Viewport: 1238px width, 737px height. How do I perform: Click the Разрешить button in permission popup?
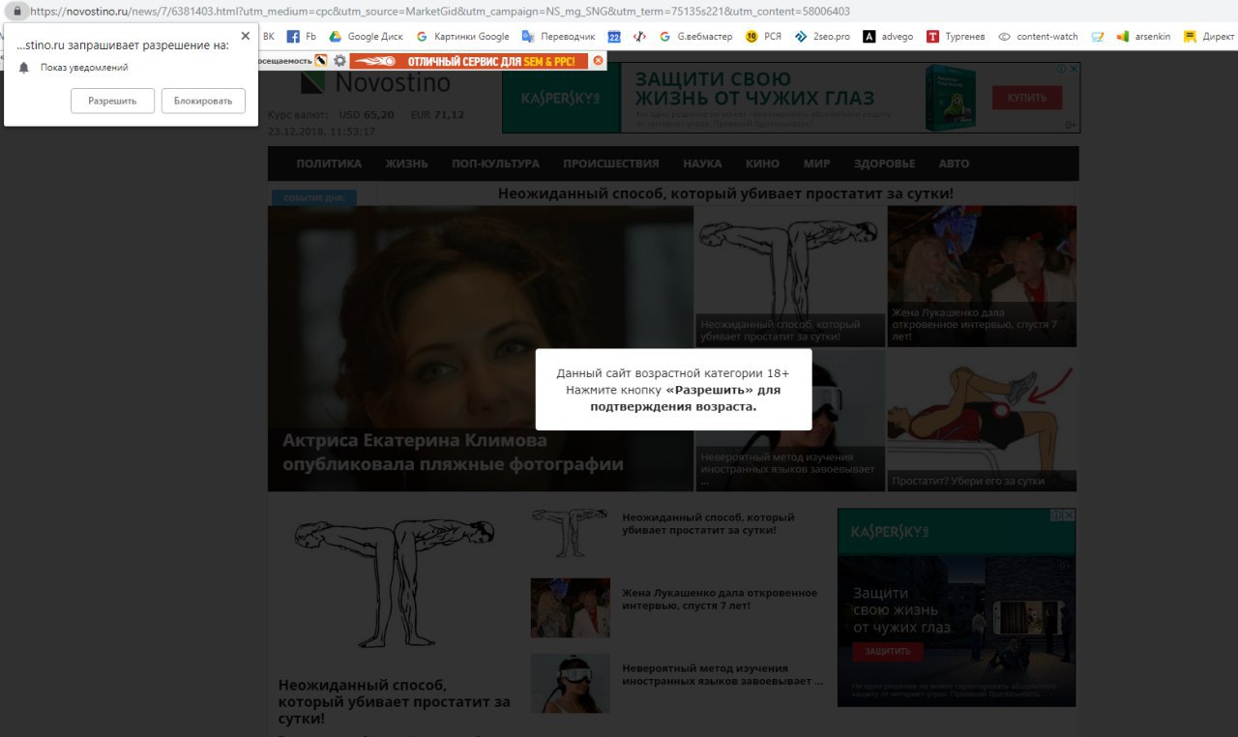coord(112,101)
